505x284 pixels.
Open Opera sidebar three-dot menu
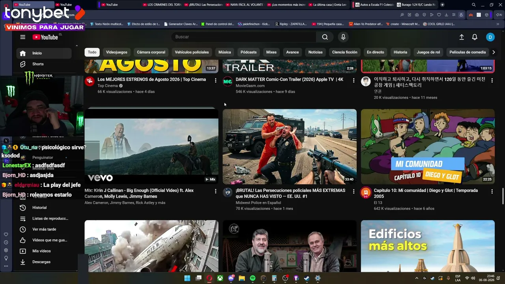click(x=6, y=266)
